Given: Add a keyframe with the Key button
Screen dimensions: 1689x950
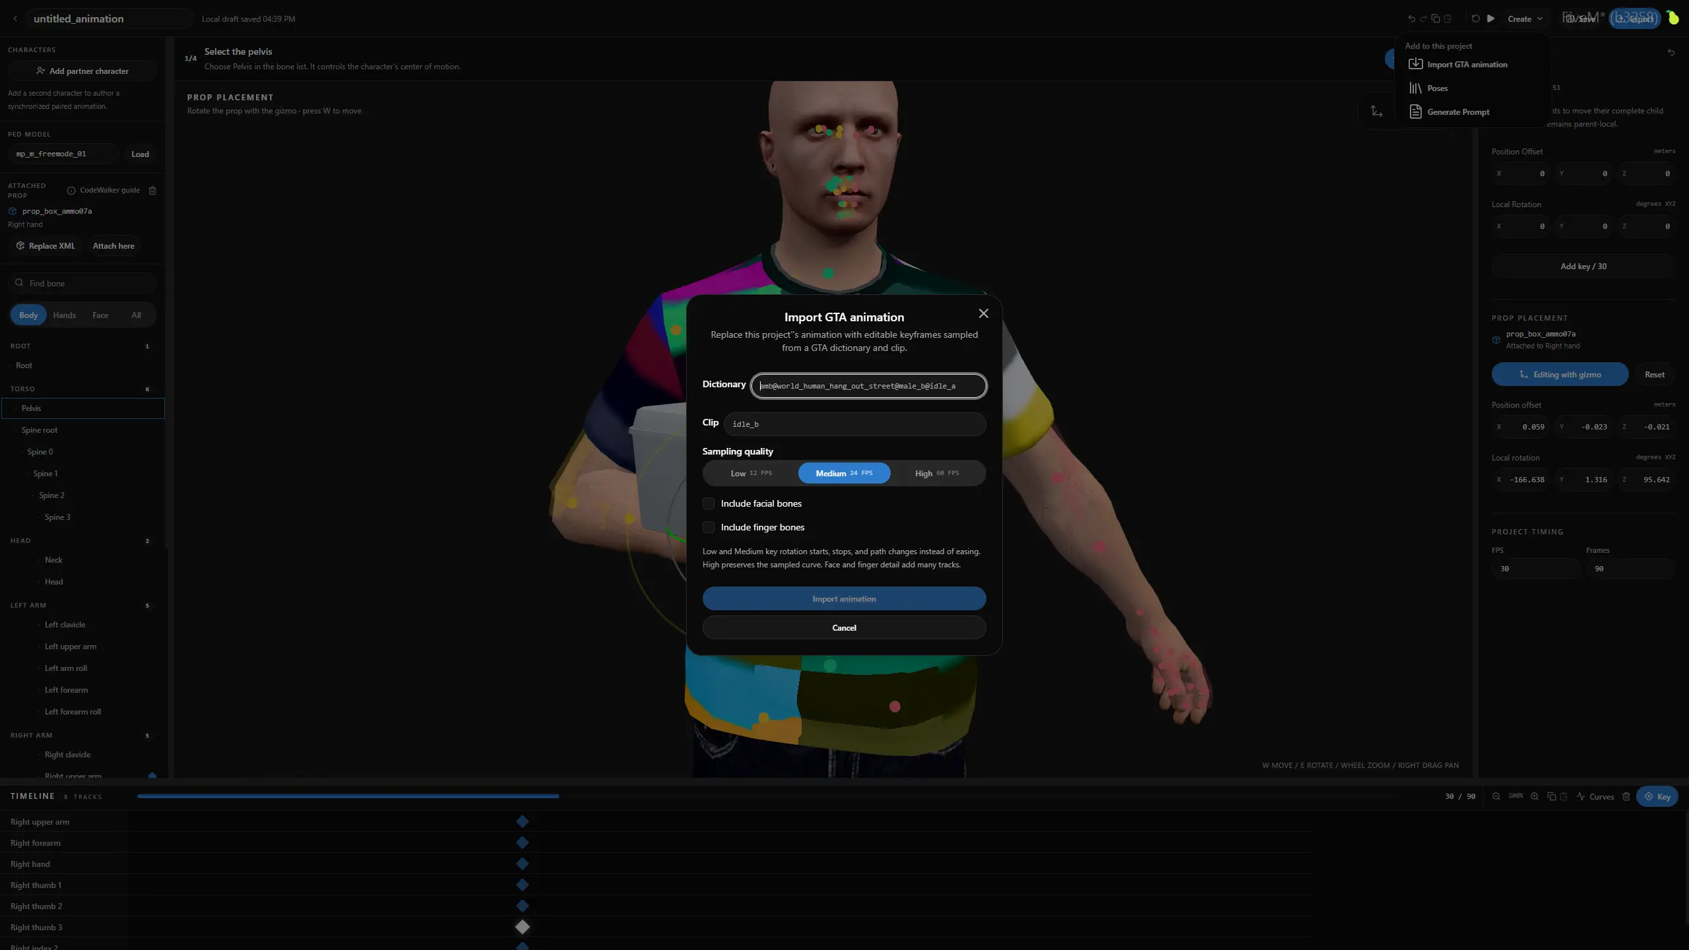Looking at the screenshot, I should point(1657,796).
